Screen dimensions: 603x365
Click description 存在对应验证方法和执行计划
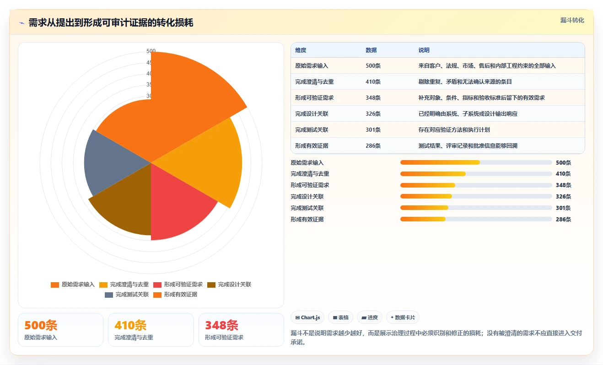click(x=454, y=130)
